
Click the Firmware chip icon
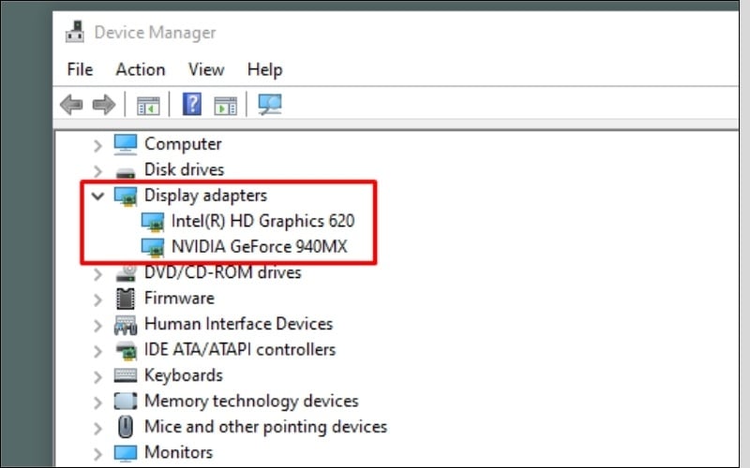[x=126, y=299]
